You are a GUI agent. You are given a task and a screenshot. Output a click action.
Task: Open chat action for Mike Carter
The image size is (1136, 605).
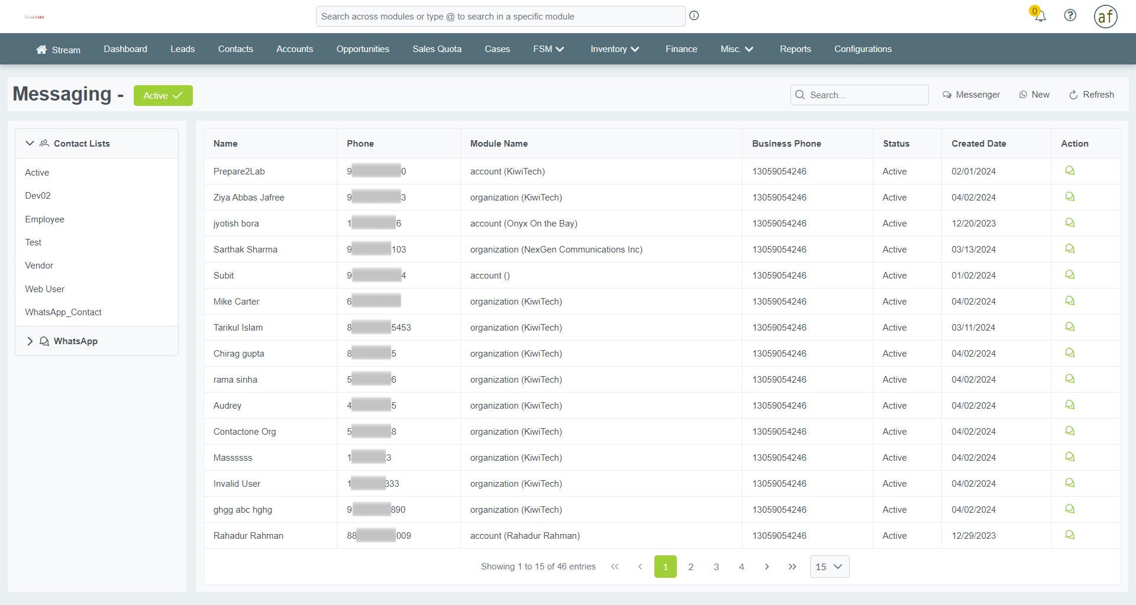(1070, 301)
